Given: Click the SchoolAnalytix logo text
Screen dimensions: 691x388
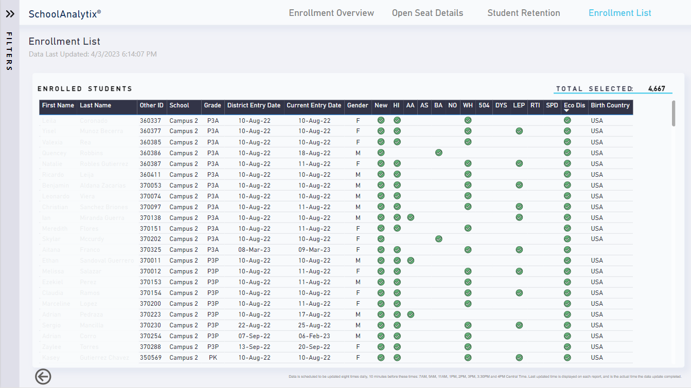Looking at the screenshot, I should 65,14.
